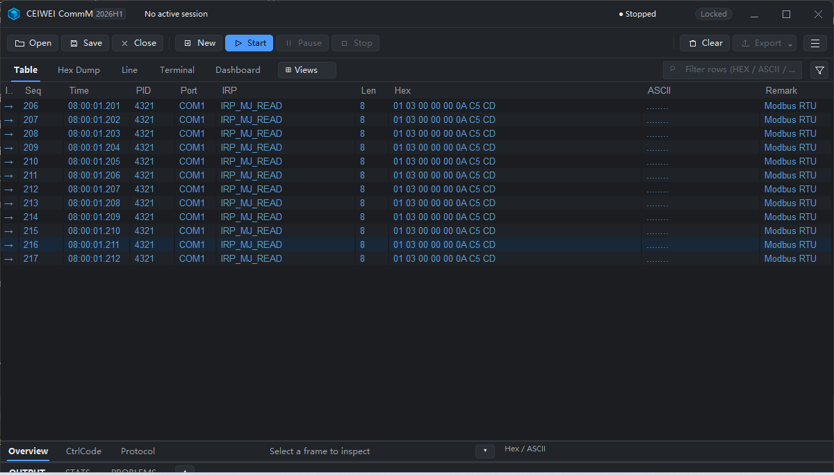Click the ASCII column header
This screenshot has height=475, width=834.
(659, 91)
